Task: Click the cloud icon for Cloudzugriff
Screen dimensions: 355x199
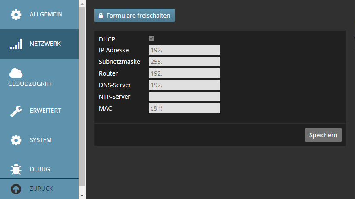Action: (x=16, y=73)
